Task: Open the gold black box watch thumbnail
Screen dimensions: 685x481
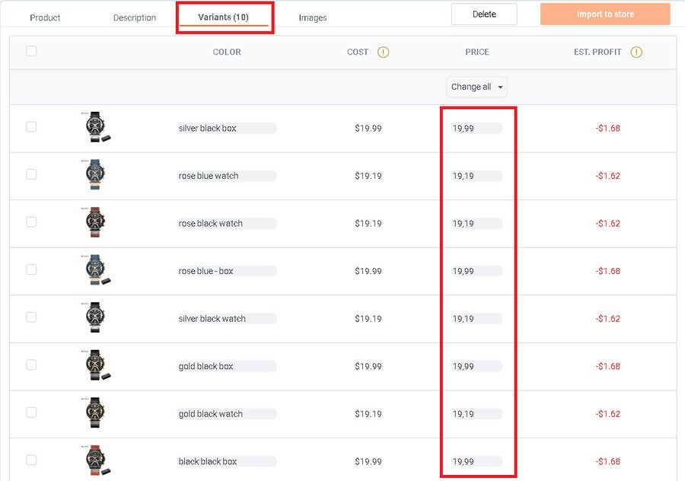Action: pos(98,366)
